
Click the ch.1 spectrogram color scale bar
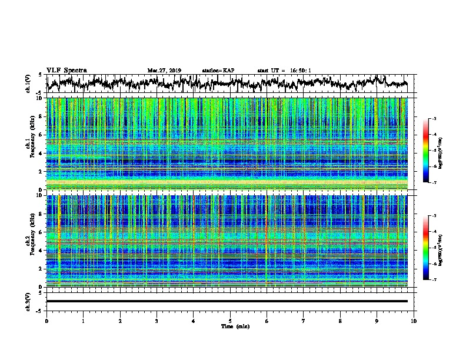coord(425,151)
